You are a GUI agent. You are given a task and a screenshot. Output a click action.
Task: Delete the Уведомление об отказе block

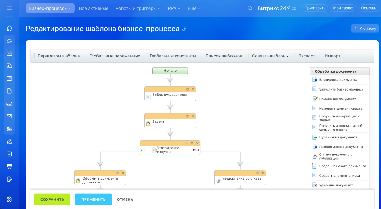click(263, 173)
